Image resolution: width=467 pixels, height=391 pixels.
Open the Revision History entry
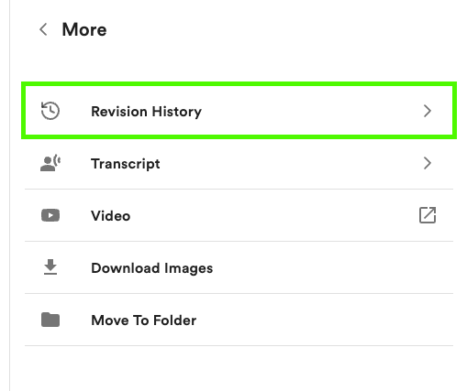tap(146, 112)
